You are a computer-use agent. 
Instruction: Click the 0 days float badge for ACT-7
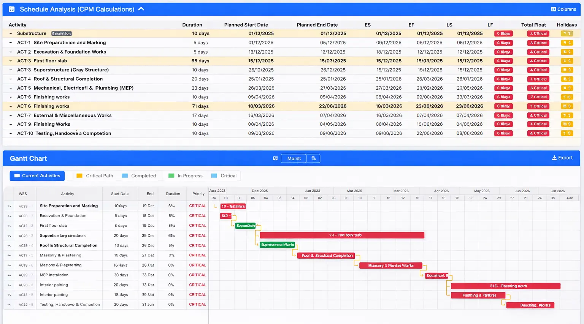pyautogui.click(x=503, y=115)
